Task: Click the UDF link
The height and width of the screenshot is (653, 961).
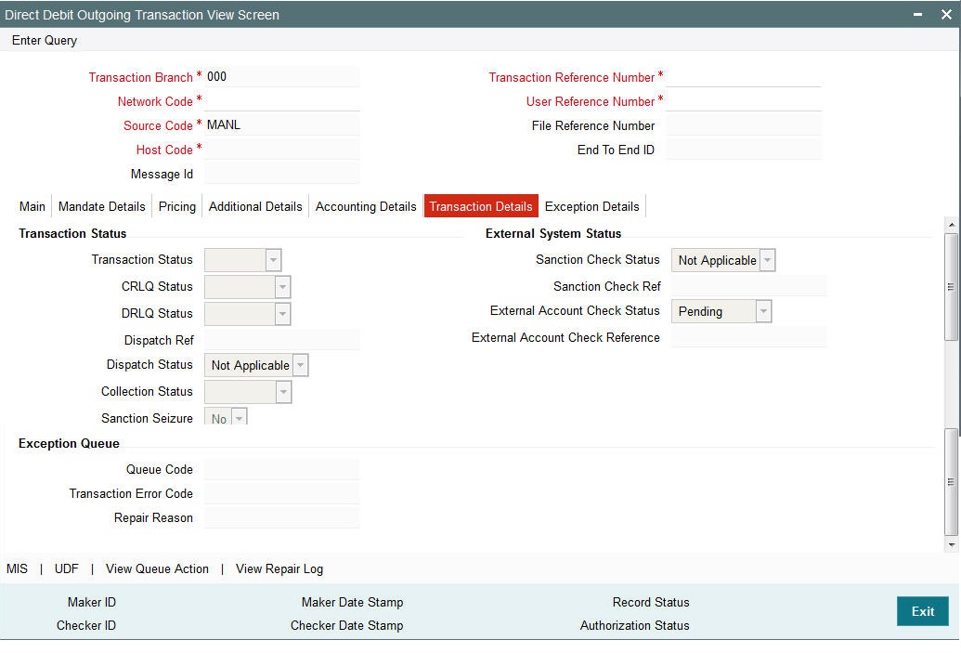Action: [x=65, y=568]
